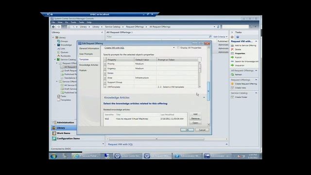This screenshot has width=311, height=175.
Task: Click the Publish green arrow icon
Action: point(232,57)
